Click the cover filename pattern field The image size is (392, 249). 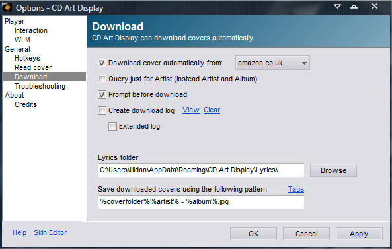point(201,202)
